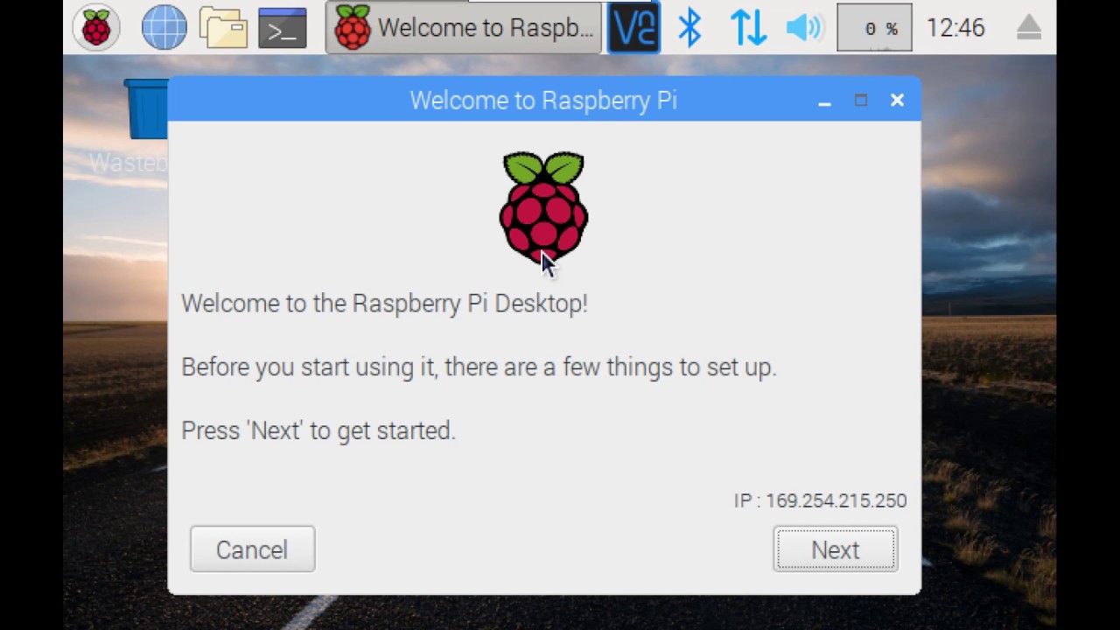Minimize the Welcome to Raspberry Pi window

point(824,101)
